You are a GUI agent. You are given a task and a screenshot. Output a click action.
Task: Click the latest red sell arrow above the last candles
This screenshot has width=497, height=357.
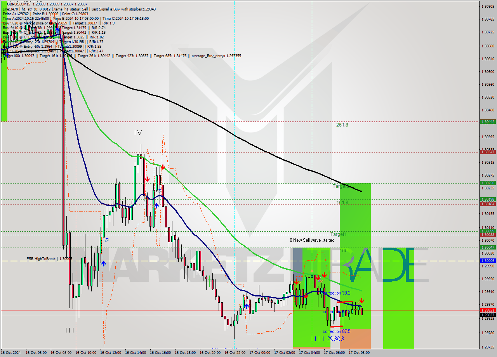click(x=361, y=301)
